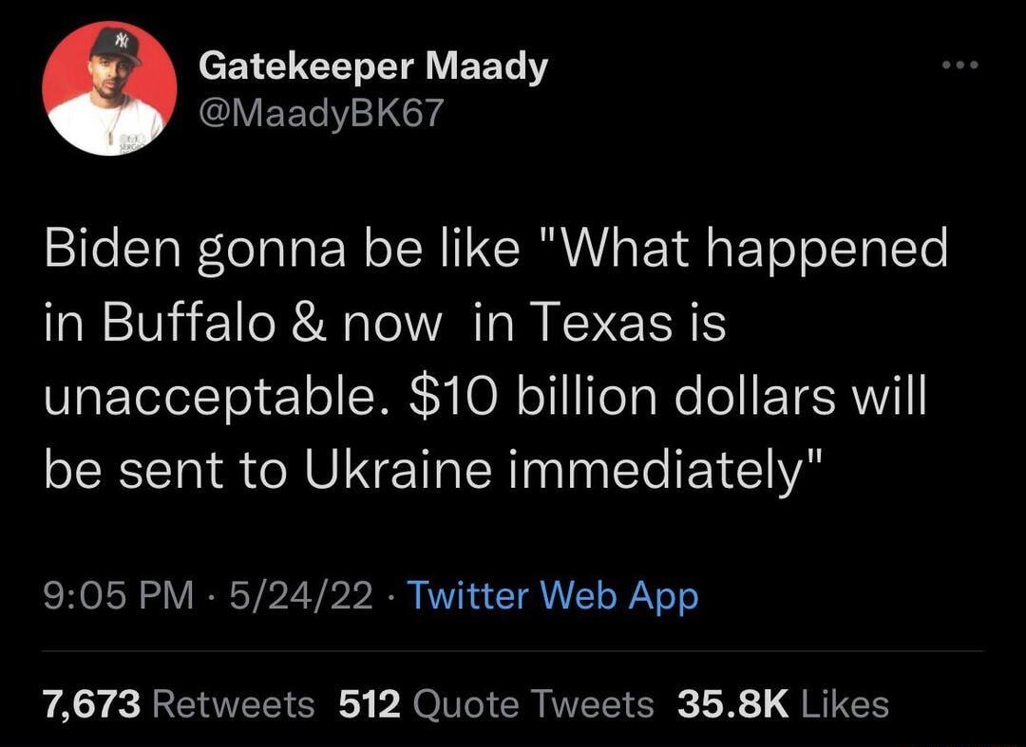The image size is (1026, 747).
Task: Open the Gatekeeper Maady display name link
Action: coord(373,66)
